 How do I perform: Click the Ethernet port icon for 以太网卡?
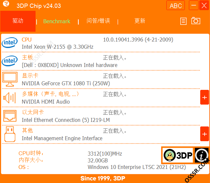10,116
